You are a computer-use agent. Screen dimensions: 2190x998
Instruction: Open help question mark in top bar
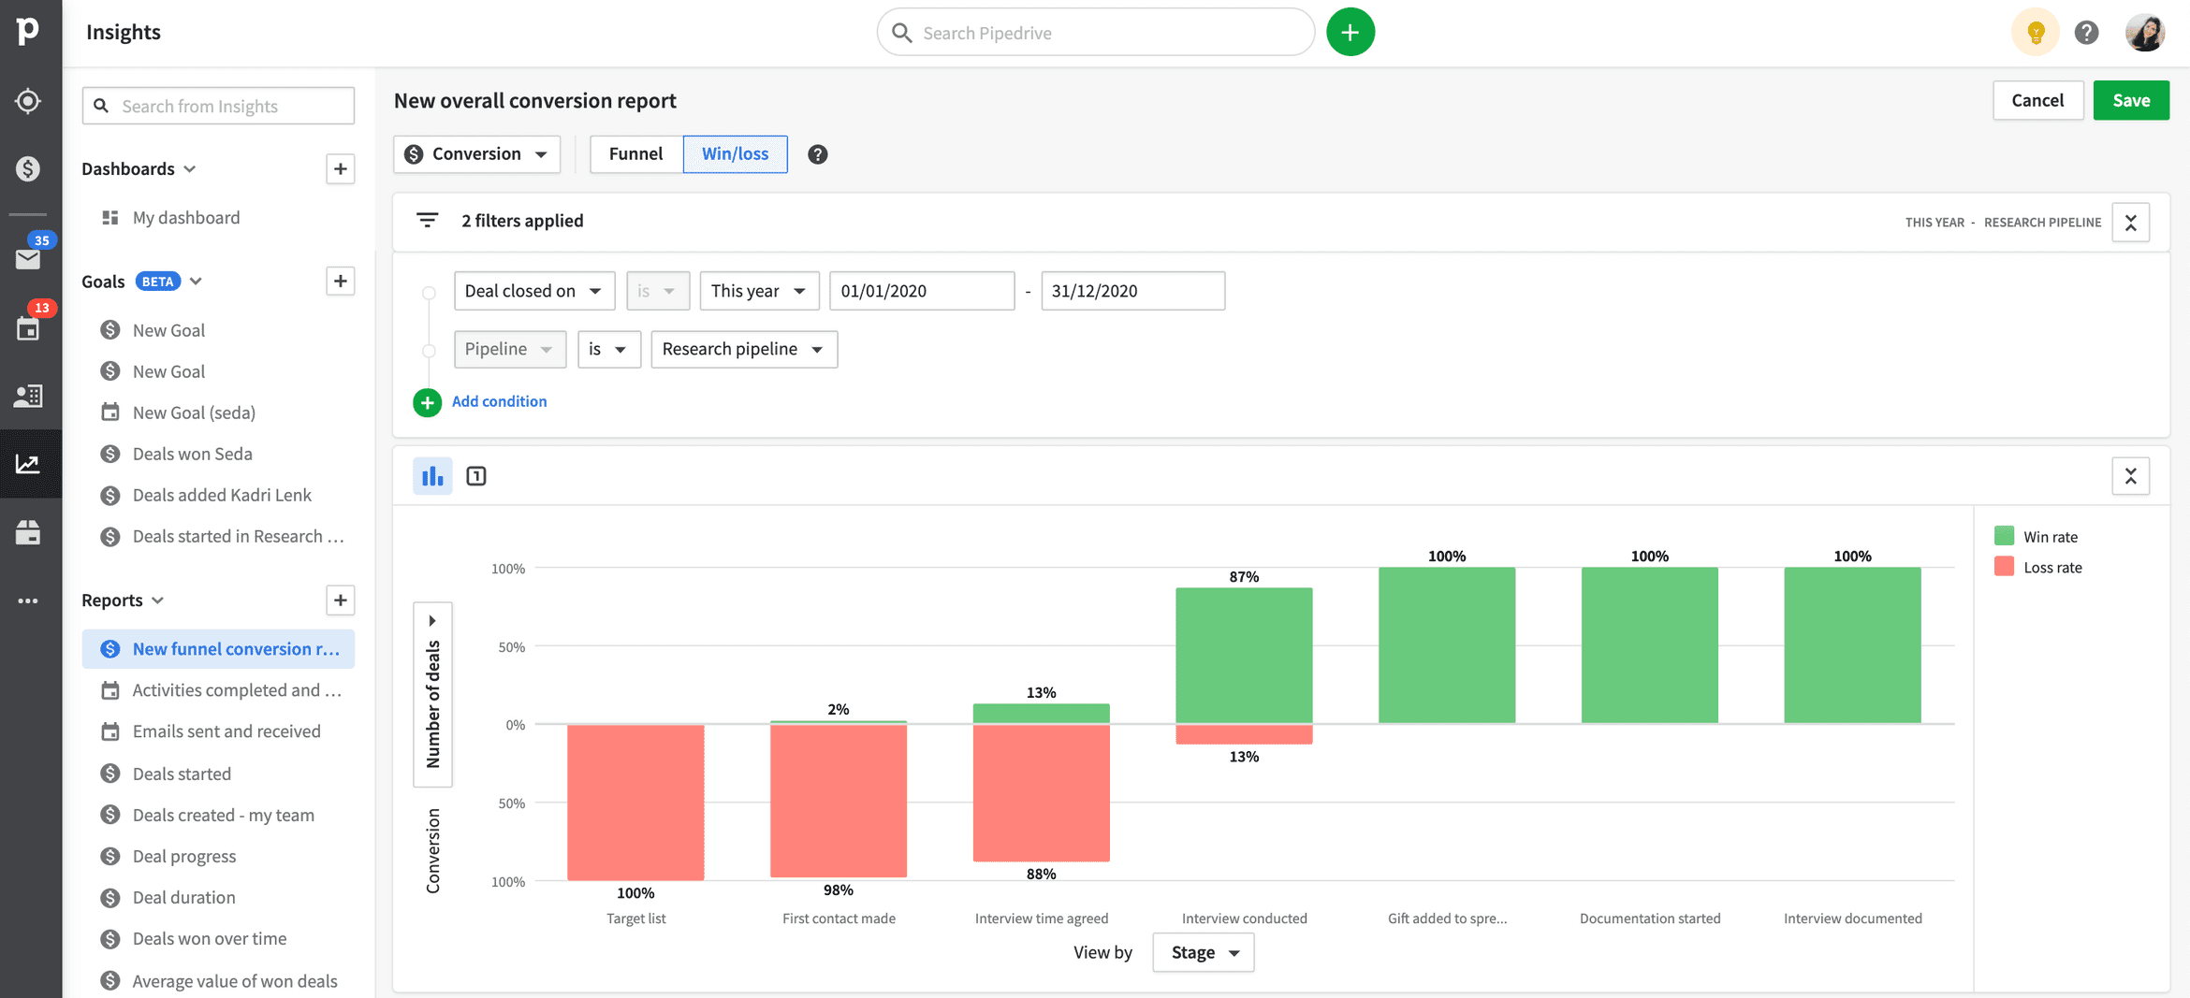point(2086,33)
